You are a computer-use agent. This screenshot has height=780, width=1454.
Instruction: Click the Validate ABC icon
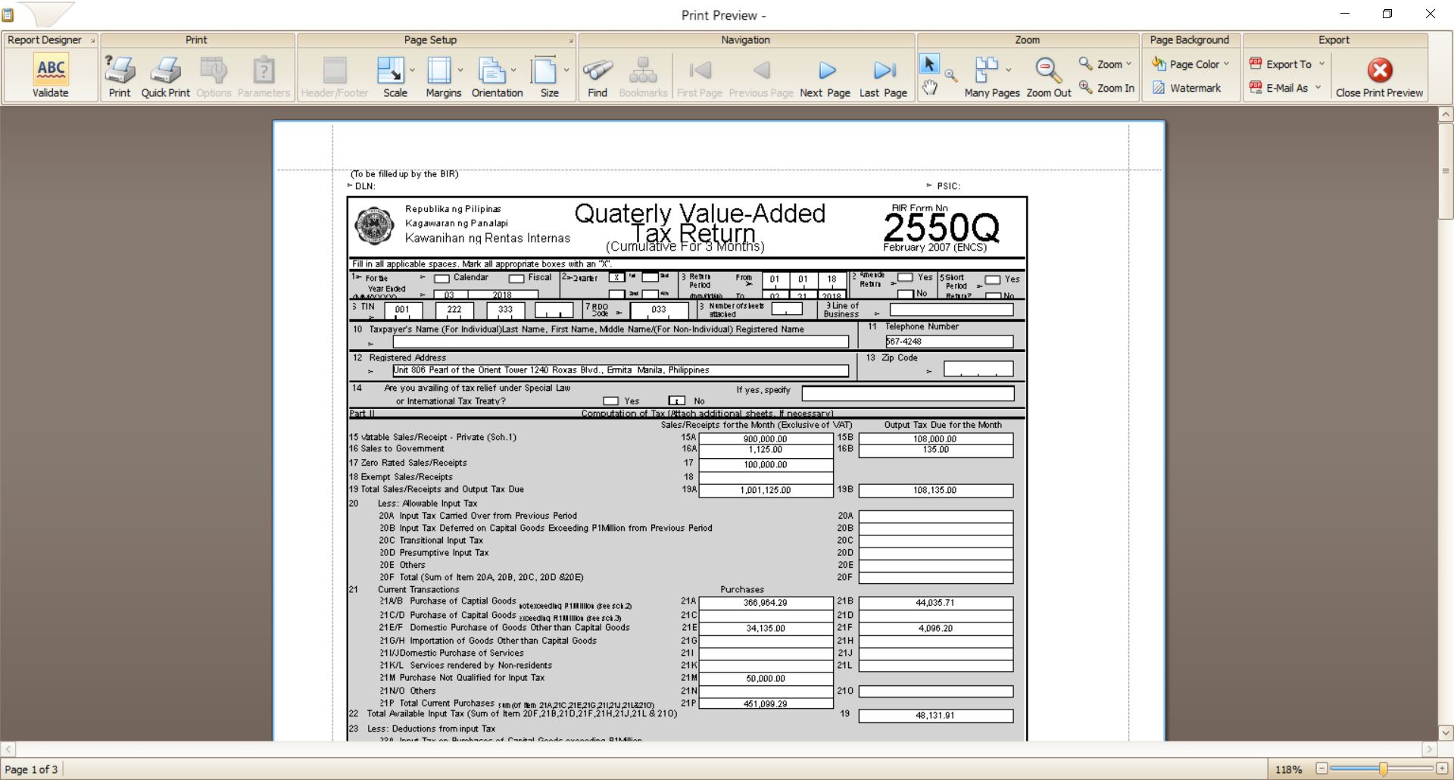(x=51, y=70)
